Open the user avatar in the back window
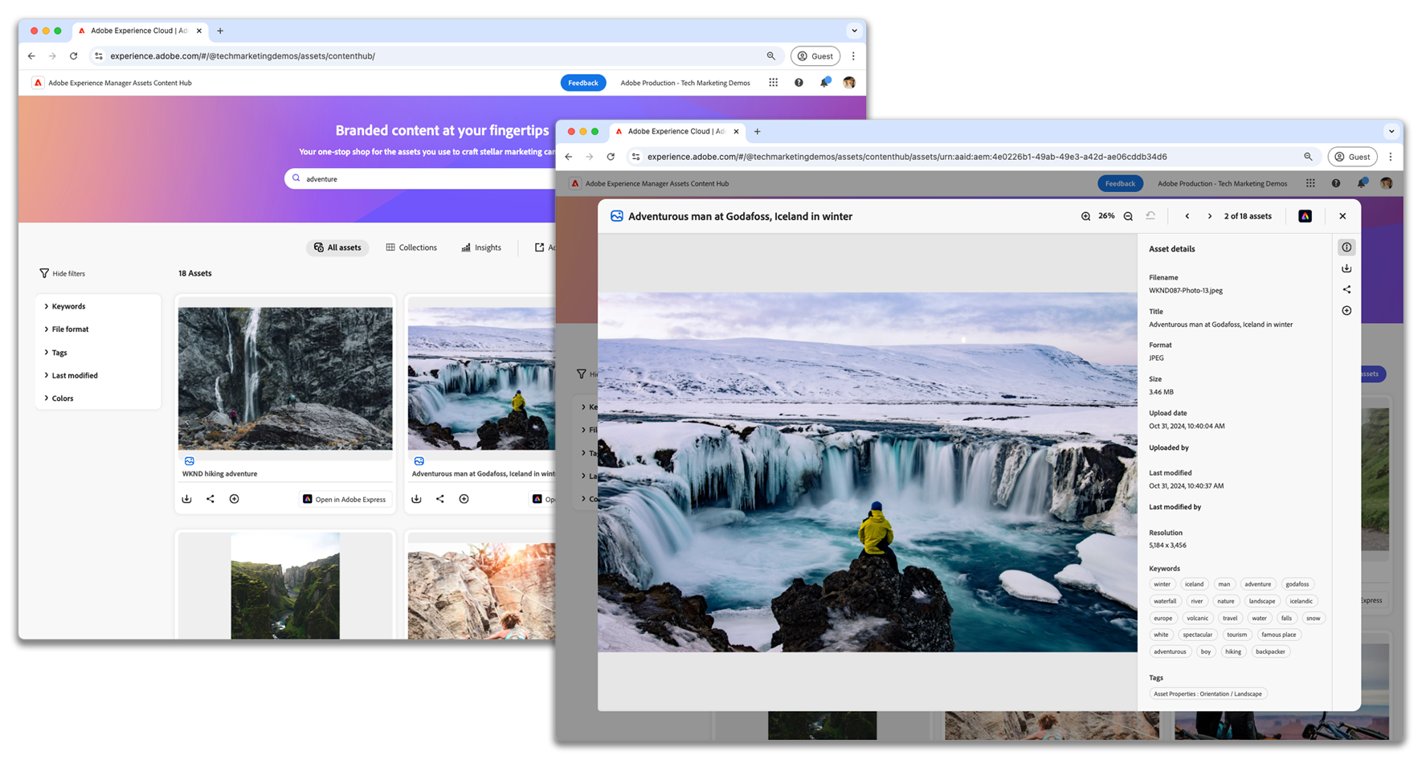Image resolution: width=1422 pixels, height=760 pixels. 849,83
